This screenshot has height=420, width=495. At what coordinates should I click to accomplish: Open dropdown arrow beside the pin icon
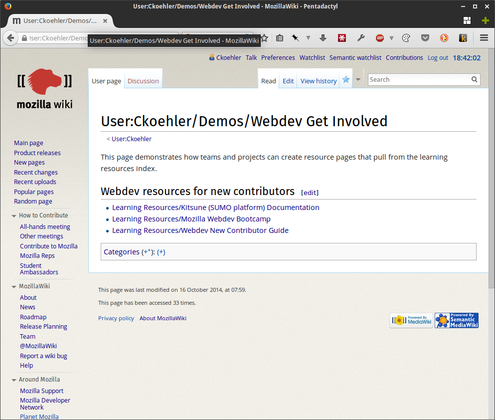point(308,38)
